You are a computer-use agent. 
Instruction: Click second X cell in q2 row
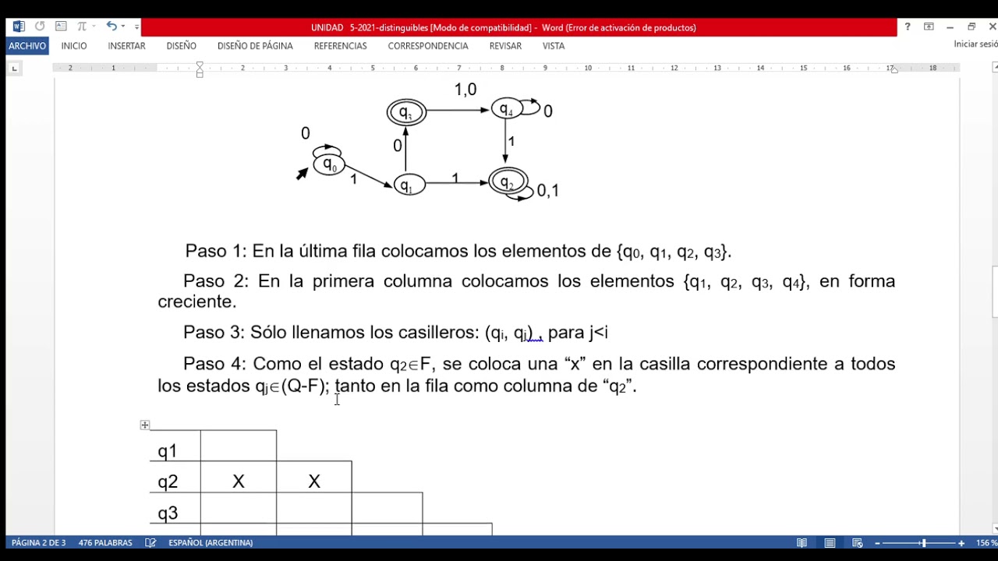point(314,482)
